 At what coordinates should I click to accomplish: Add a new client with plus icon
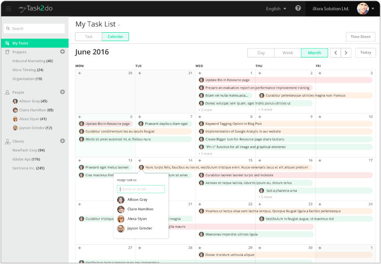(x=62, y=141)
